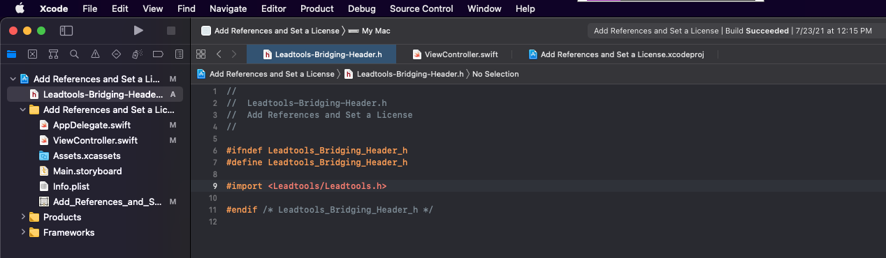
Task: Select AppDelegate.swift in the navigator
Action: 95,125
